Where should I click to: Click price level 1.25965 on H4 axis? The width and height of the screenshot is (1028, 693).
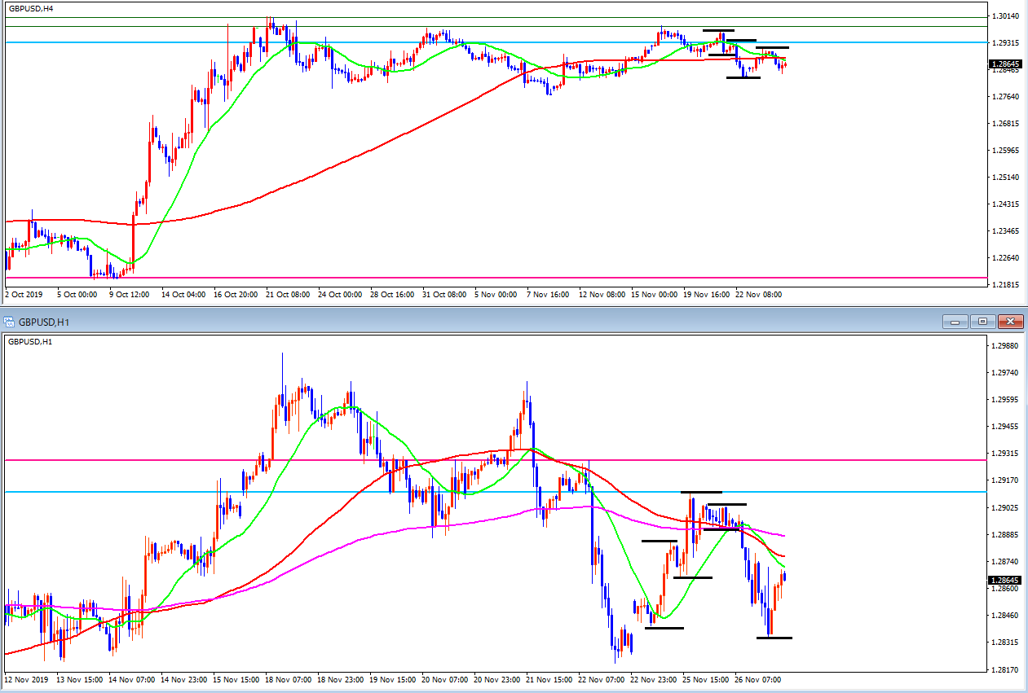tap(1004, 151)
